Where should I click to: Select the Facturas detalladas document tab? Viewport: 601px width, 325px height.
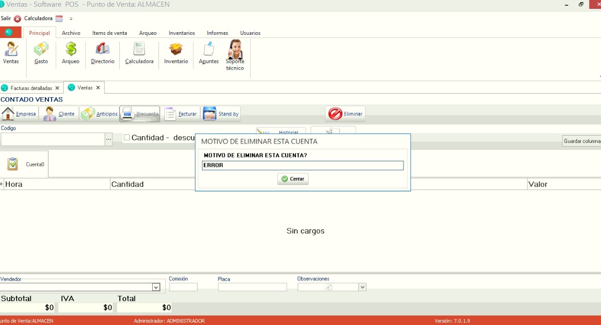31,88
